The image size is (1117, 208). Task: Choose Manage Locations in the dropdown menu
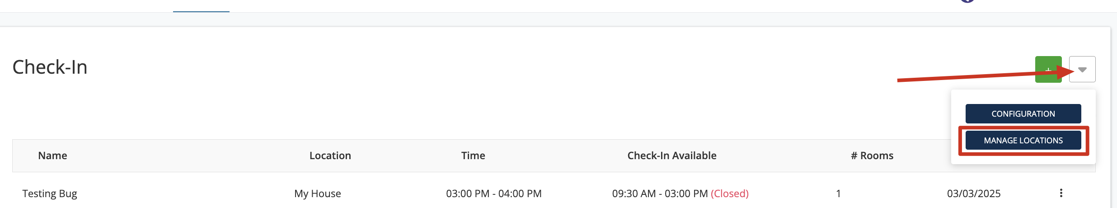1023,140
